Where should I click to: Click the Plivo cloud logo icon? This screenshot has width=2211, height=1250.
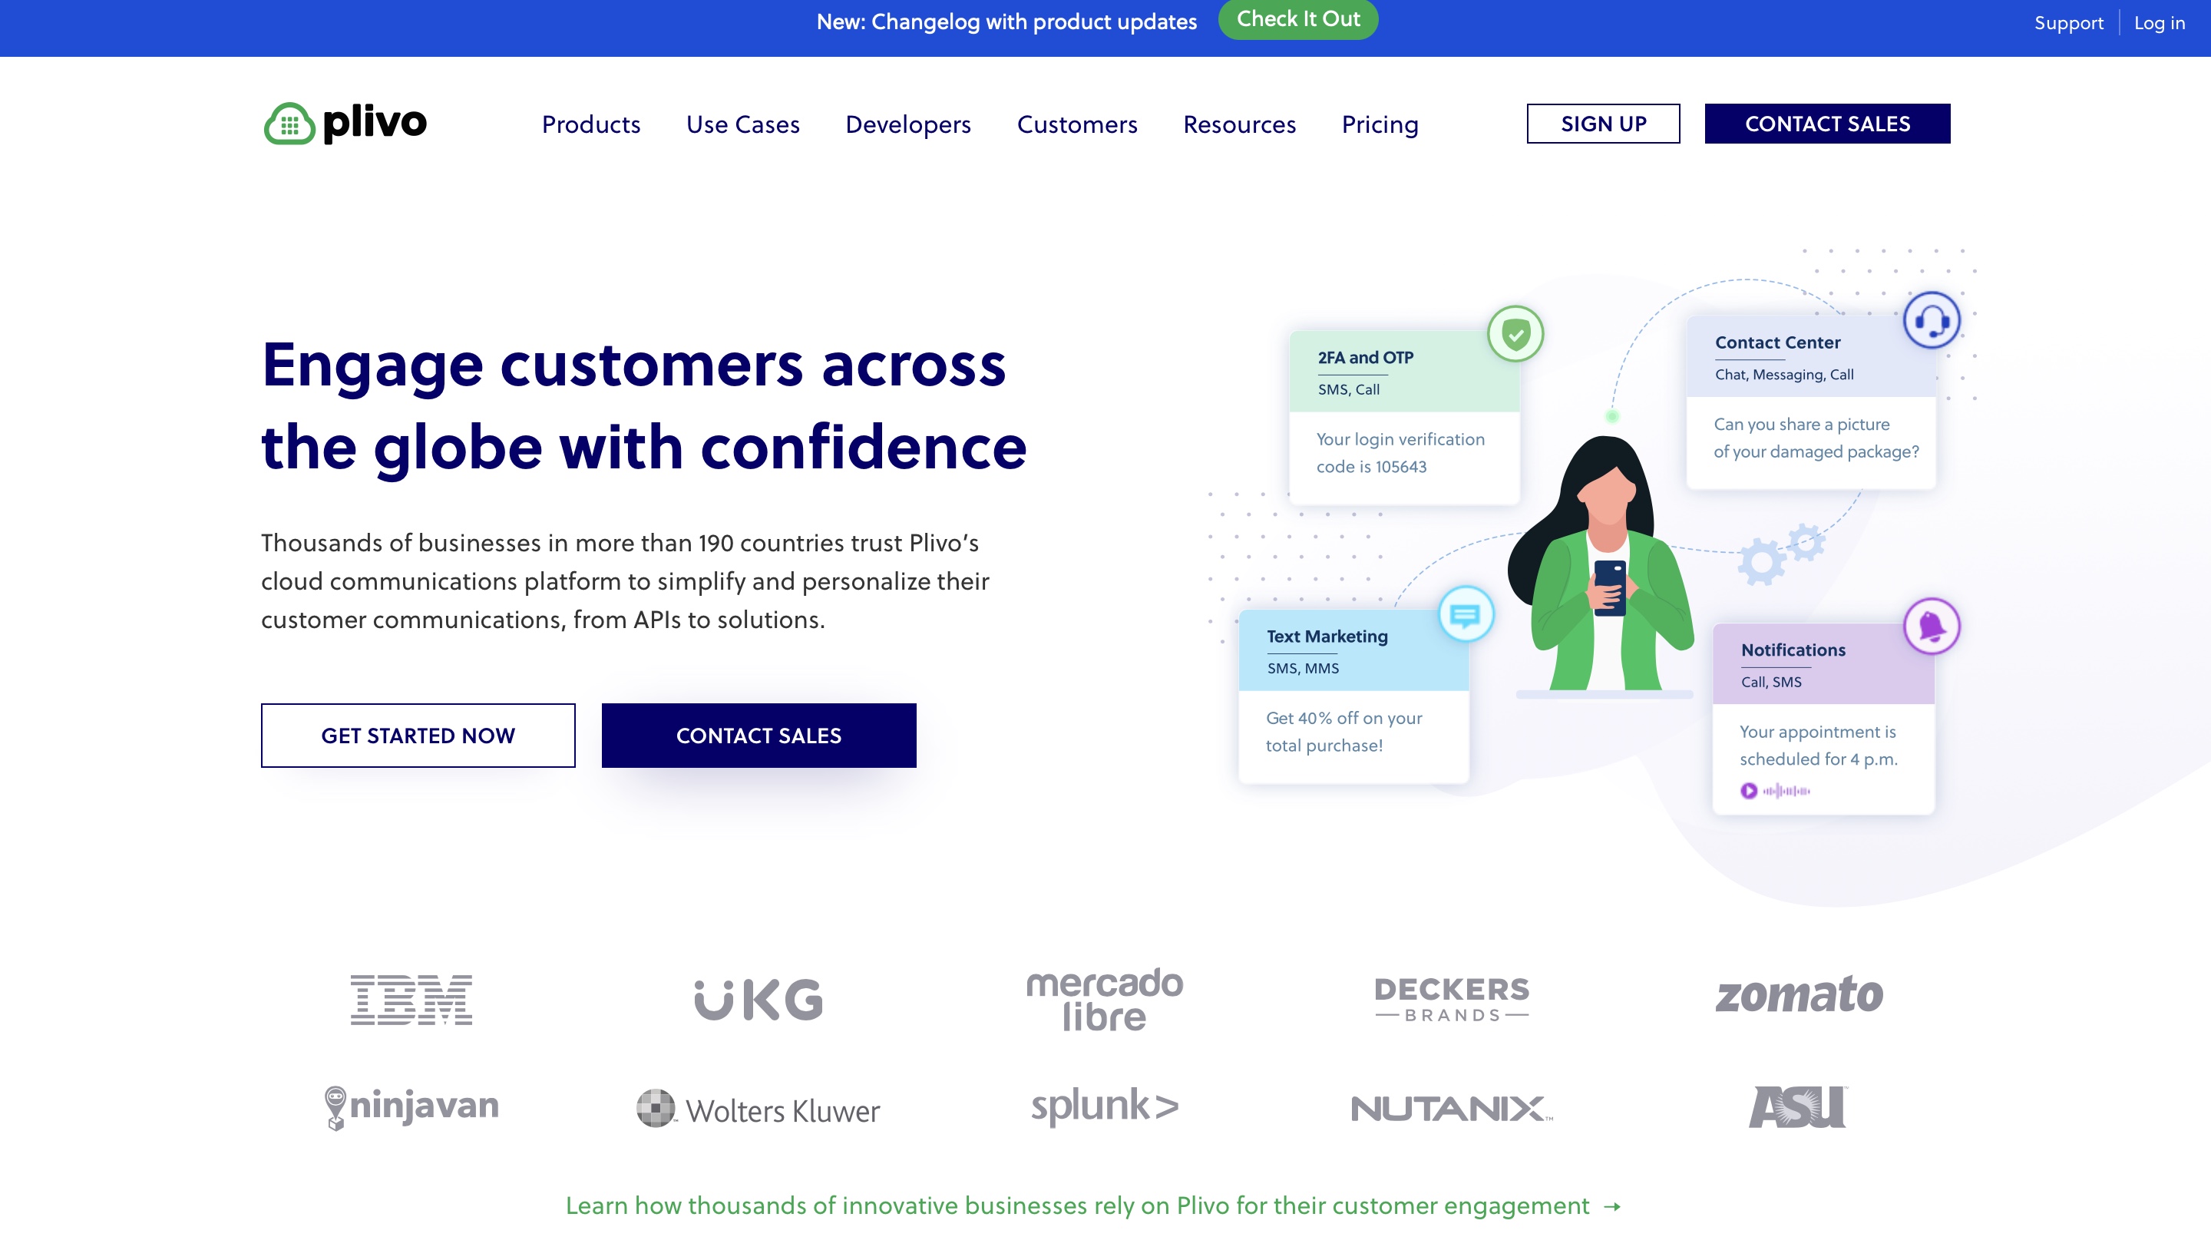pyautogui.click(x=289, y=124)
